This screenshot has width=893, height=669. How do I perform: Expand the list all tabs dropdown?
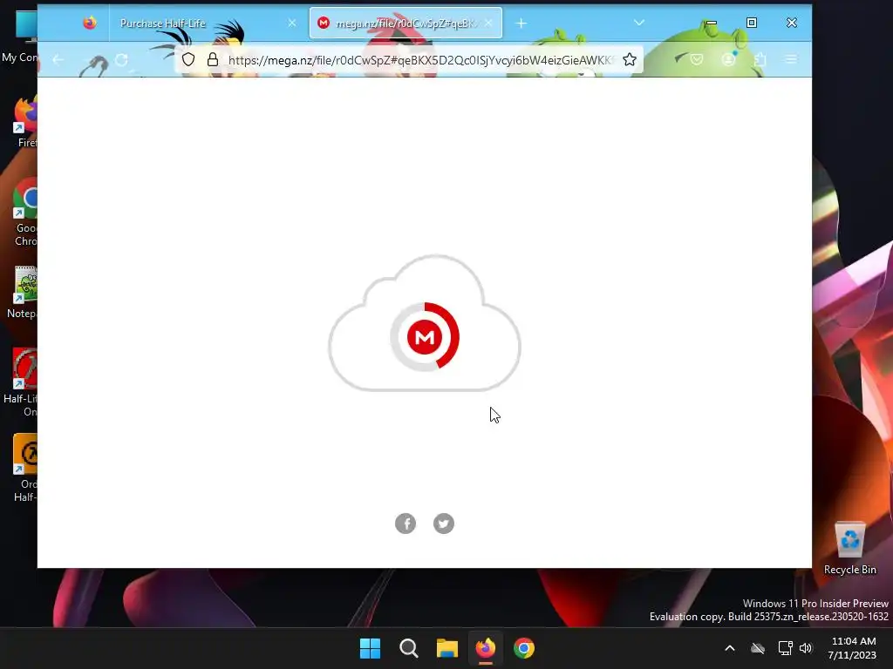639,23
